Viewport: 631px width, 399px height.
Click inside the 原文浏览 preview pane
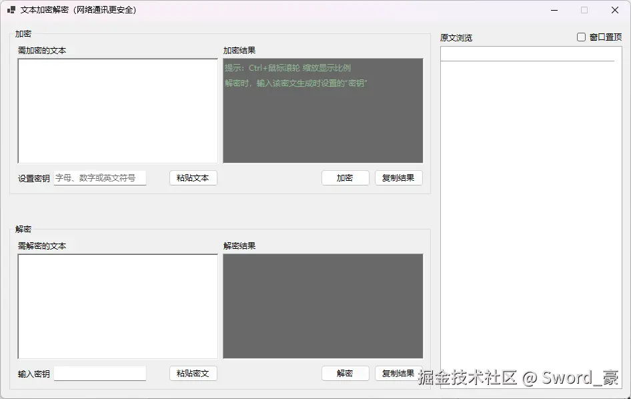pyautogui.click(x=531, y=218)
